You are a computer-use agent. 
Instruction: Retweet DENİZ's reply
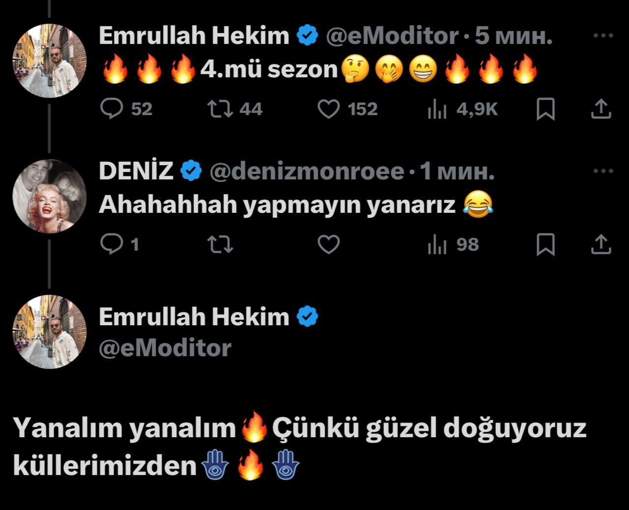coord(220,244)
